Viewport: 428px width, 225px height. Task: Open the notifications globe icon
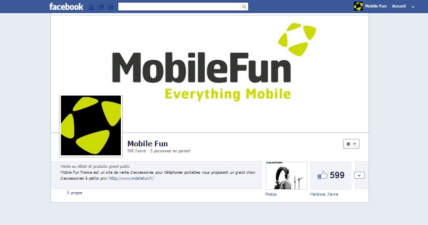pyautogui.click(x=110, y=7)
